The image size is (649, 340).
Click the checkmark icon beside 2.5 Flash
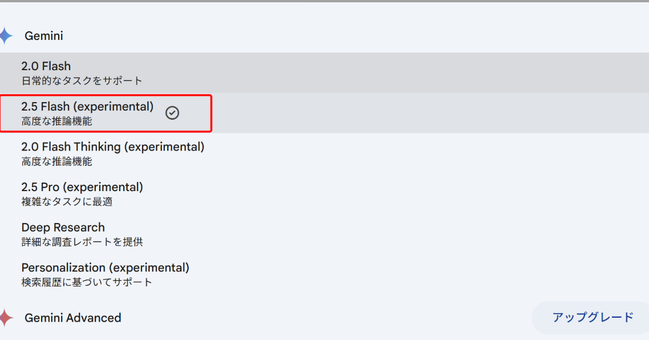pos(172,113)
